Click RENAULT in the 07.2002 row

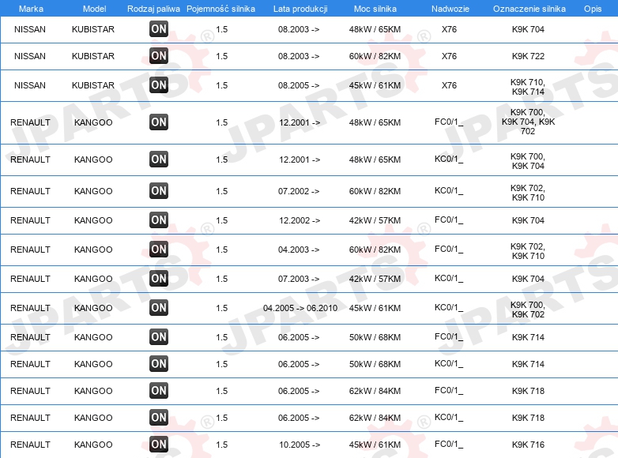coord(30,191)
